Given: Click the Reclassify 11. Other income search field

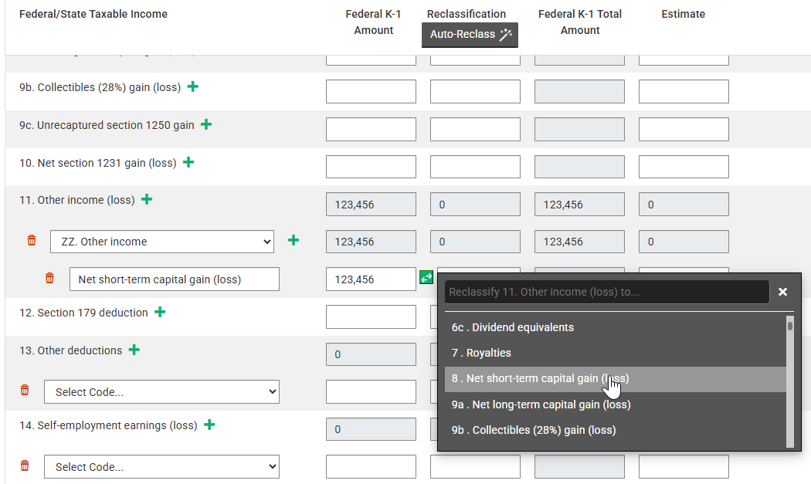Looking at the screenshot, I should click(x=606, y=292).
